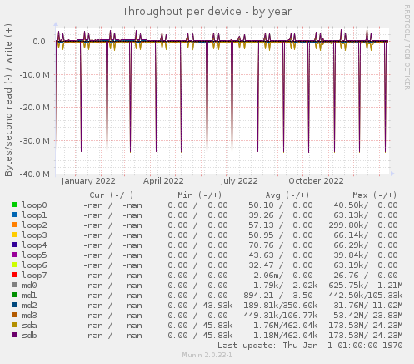Click the loop1 blue color swatch
The height and width of the screenshot is (364, 414).
(x=14, y=215)
